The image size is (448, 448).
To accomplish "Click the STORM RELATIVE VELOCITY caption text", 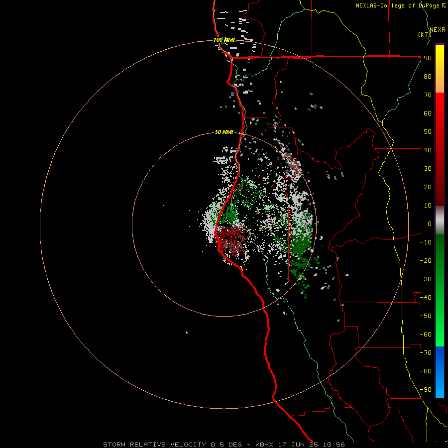I will coord(154,445).
